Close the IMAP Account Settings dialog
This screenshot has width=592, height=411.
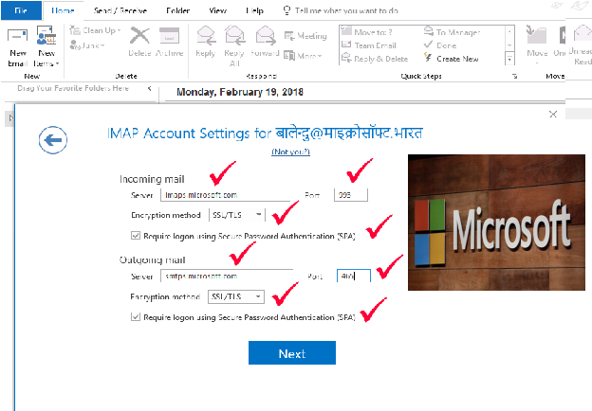click(553, 115)
